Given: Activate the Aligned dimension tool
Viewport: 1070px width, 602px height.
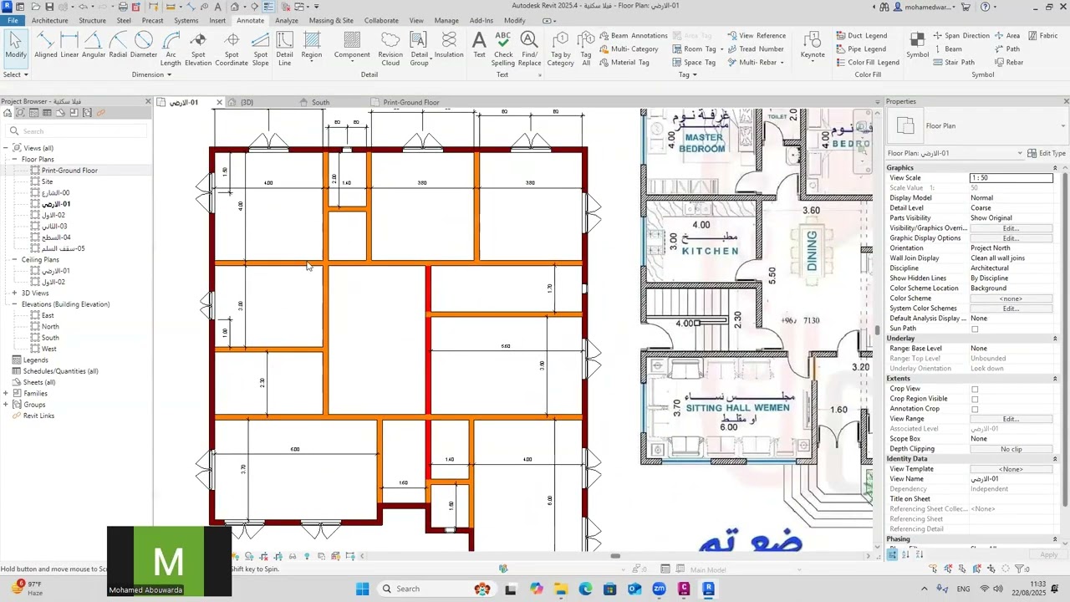Looking at the screenshot, I should pos(46,45).
